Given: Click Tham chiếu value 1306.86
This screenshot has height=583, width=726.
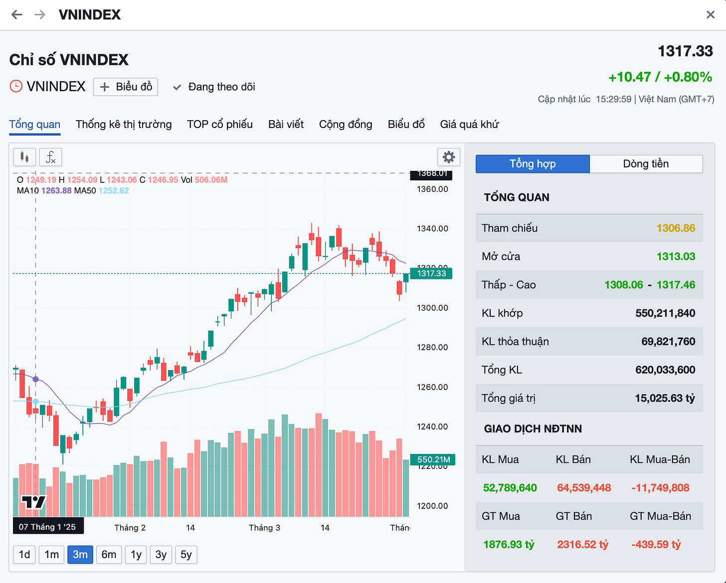Looking at the screenshot, I should (676, 228).
